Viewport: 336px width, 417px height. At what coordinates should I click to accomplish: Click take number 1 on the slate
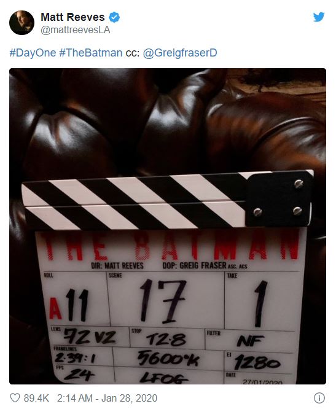(x=260, y=303)
